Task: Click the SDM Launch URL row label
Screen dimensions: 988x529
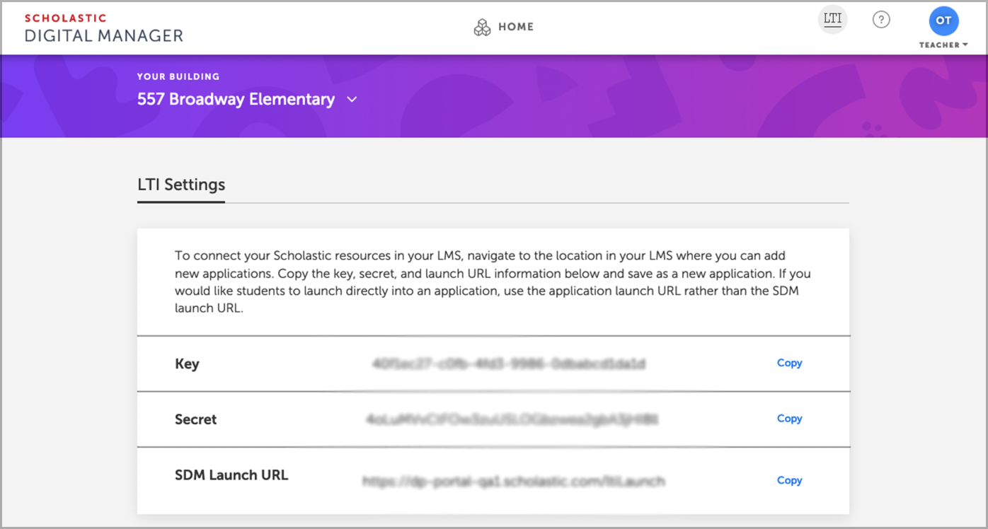Action: tap(231, 475)
